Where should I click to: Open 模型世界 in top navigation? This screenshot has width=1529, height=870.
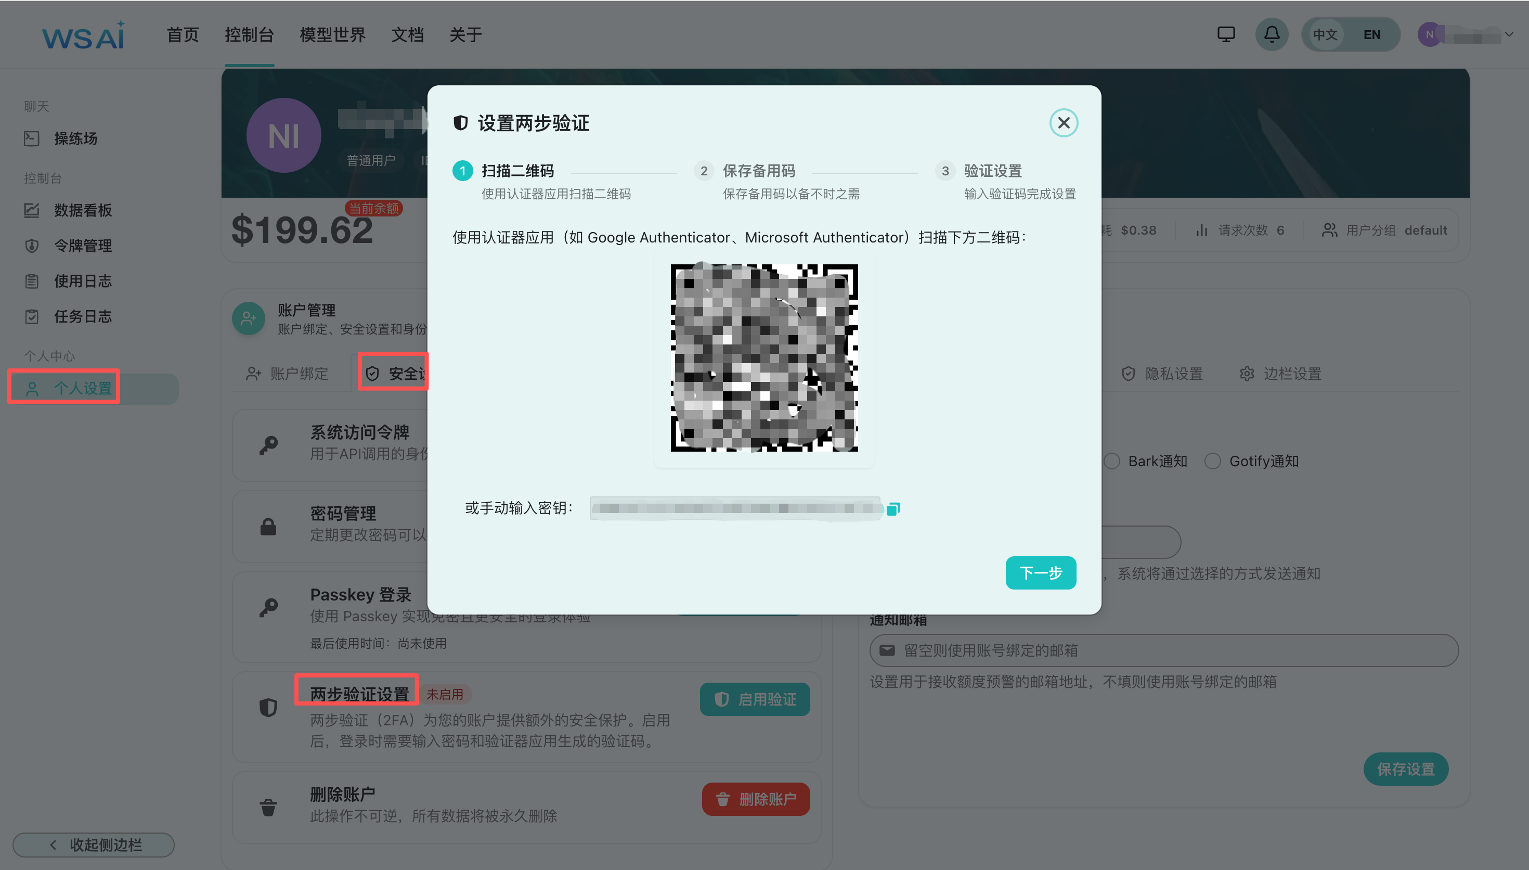click(332, 35)
